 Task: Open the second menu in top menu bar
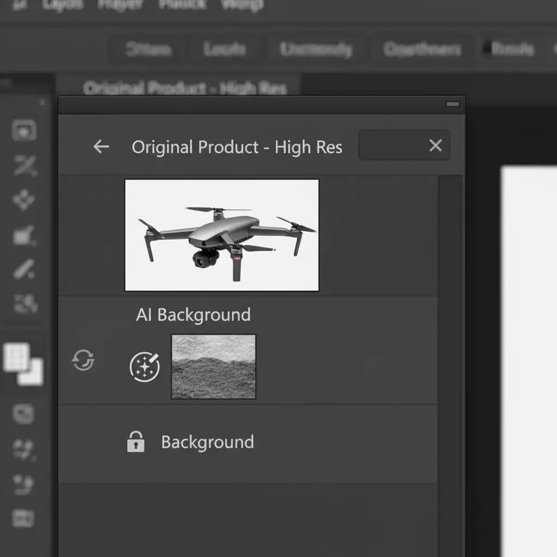click(63, 5)
